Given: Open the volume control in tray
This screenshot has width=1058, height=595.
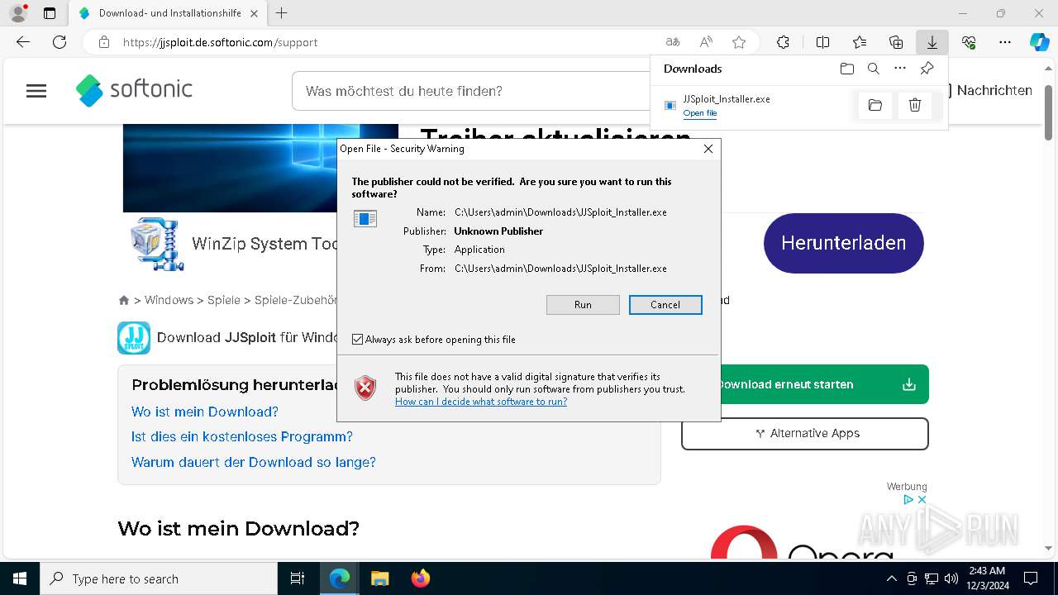Looking at the screenshot, I should pos(951,578).
